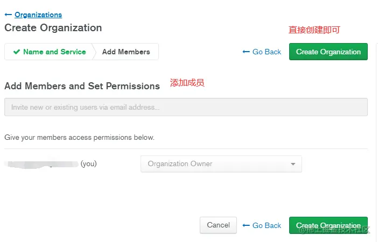Click the caret arrow of the role dropdown

tap(293, 164)
